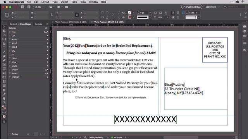Open the Object menu
Image resolution: width=248 pixels, height=139 pixels.
tap(64, 2)
